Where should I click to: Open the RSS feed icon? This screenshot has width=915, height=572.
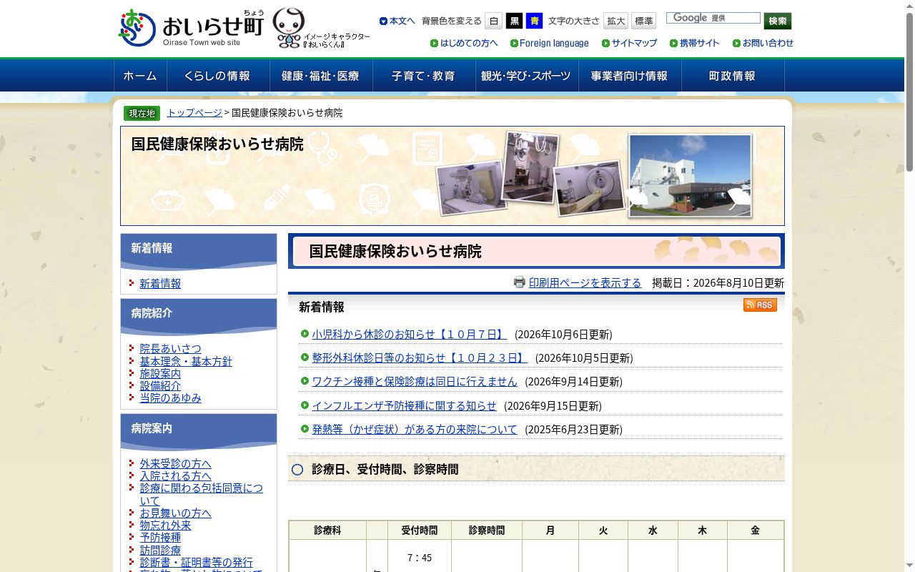pyautogui.click(x=760, y=305)
